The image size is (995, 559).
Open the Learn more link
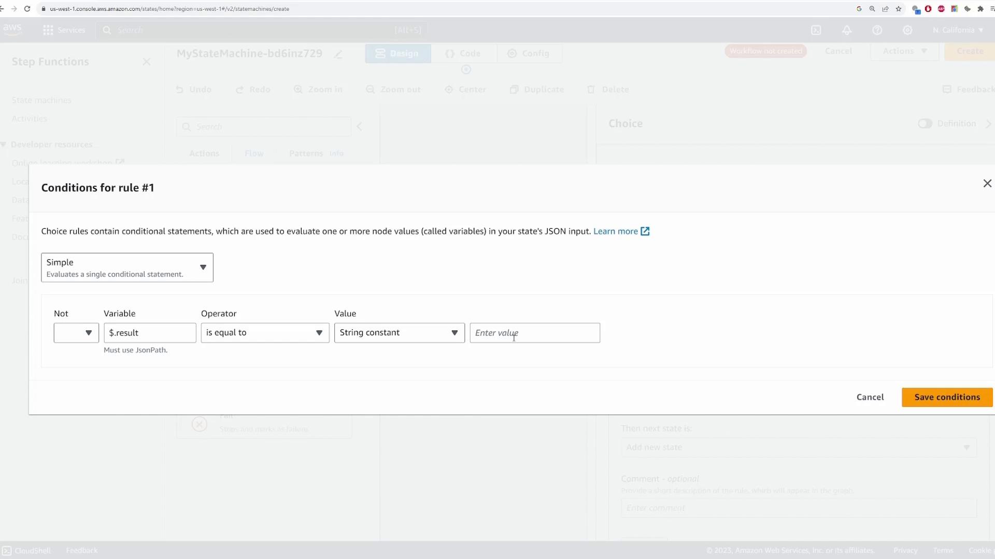[x=615, y=231]
